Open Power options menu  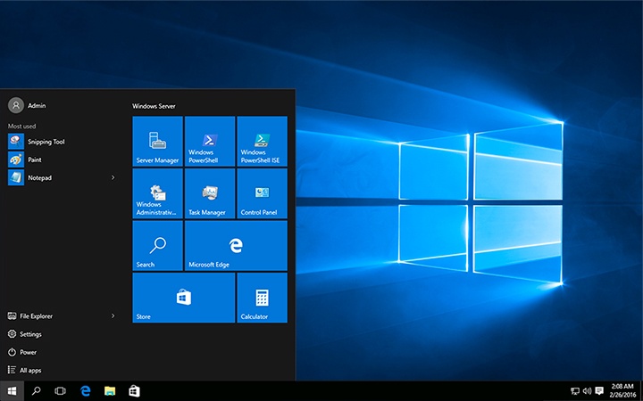click(22, 352)
